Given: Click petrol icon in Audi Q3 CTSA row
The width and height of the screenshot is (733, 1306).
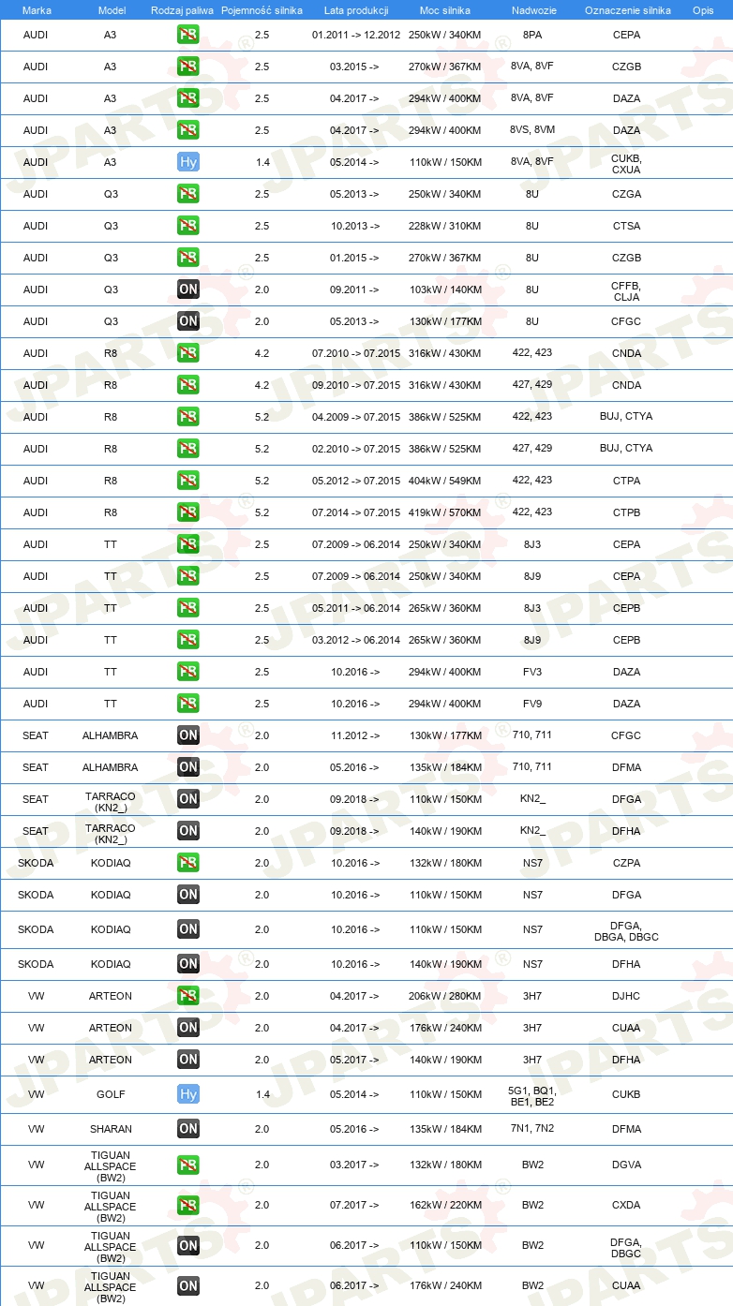Looking at the screenshot, I should click(x=188, y=226).
